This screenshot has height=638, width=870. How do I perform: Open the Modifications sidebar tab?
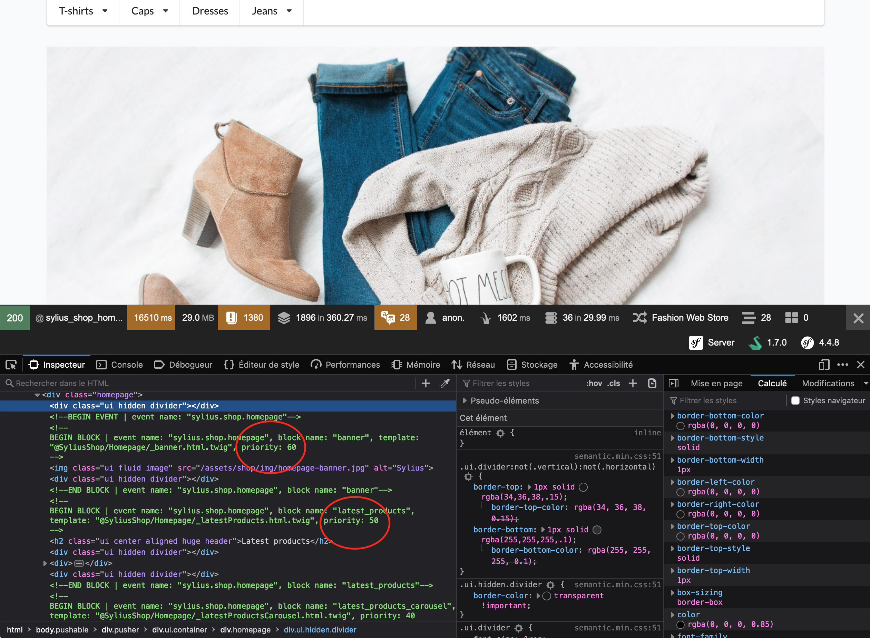tap(828, 383)
